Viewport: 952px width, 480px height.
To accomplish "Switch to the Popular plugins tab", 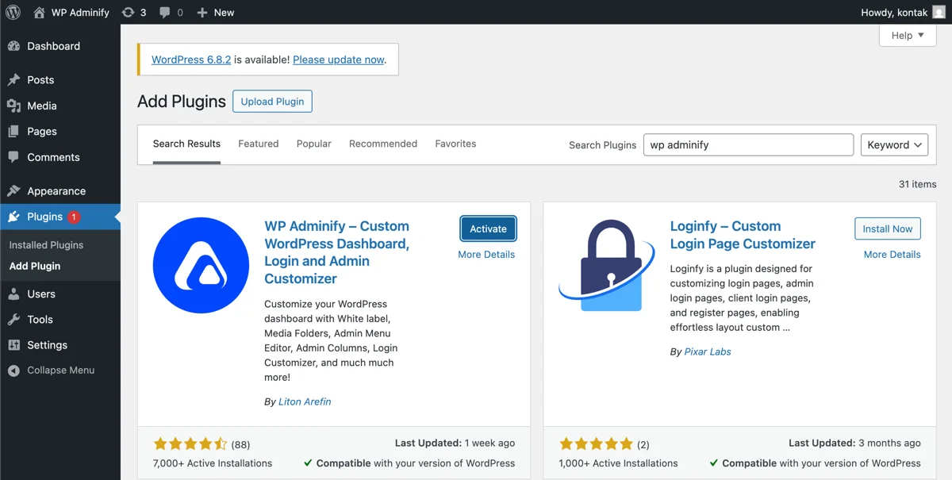I will pos(313,144).
